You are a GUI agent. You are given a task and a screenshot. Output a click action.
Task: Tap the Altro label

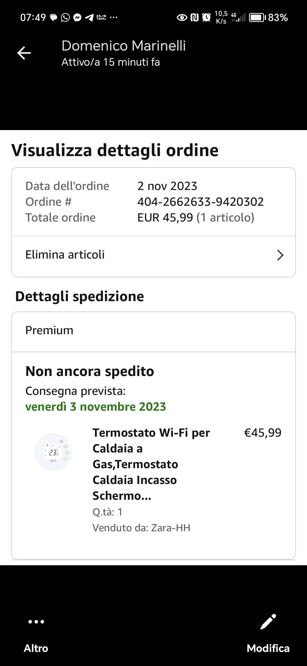(36, 648)
